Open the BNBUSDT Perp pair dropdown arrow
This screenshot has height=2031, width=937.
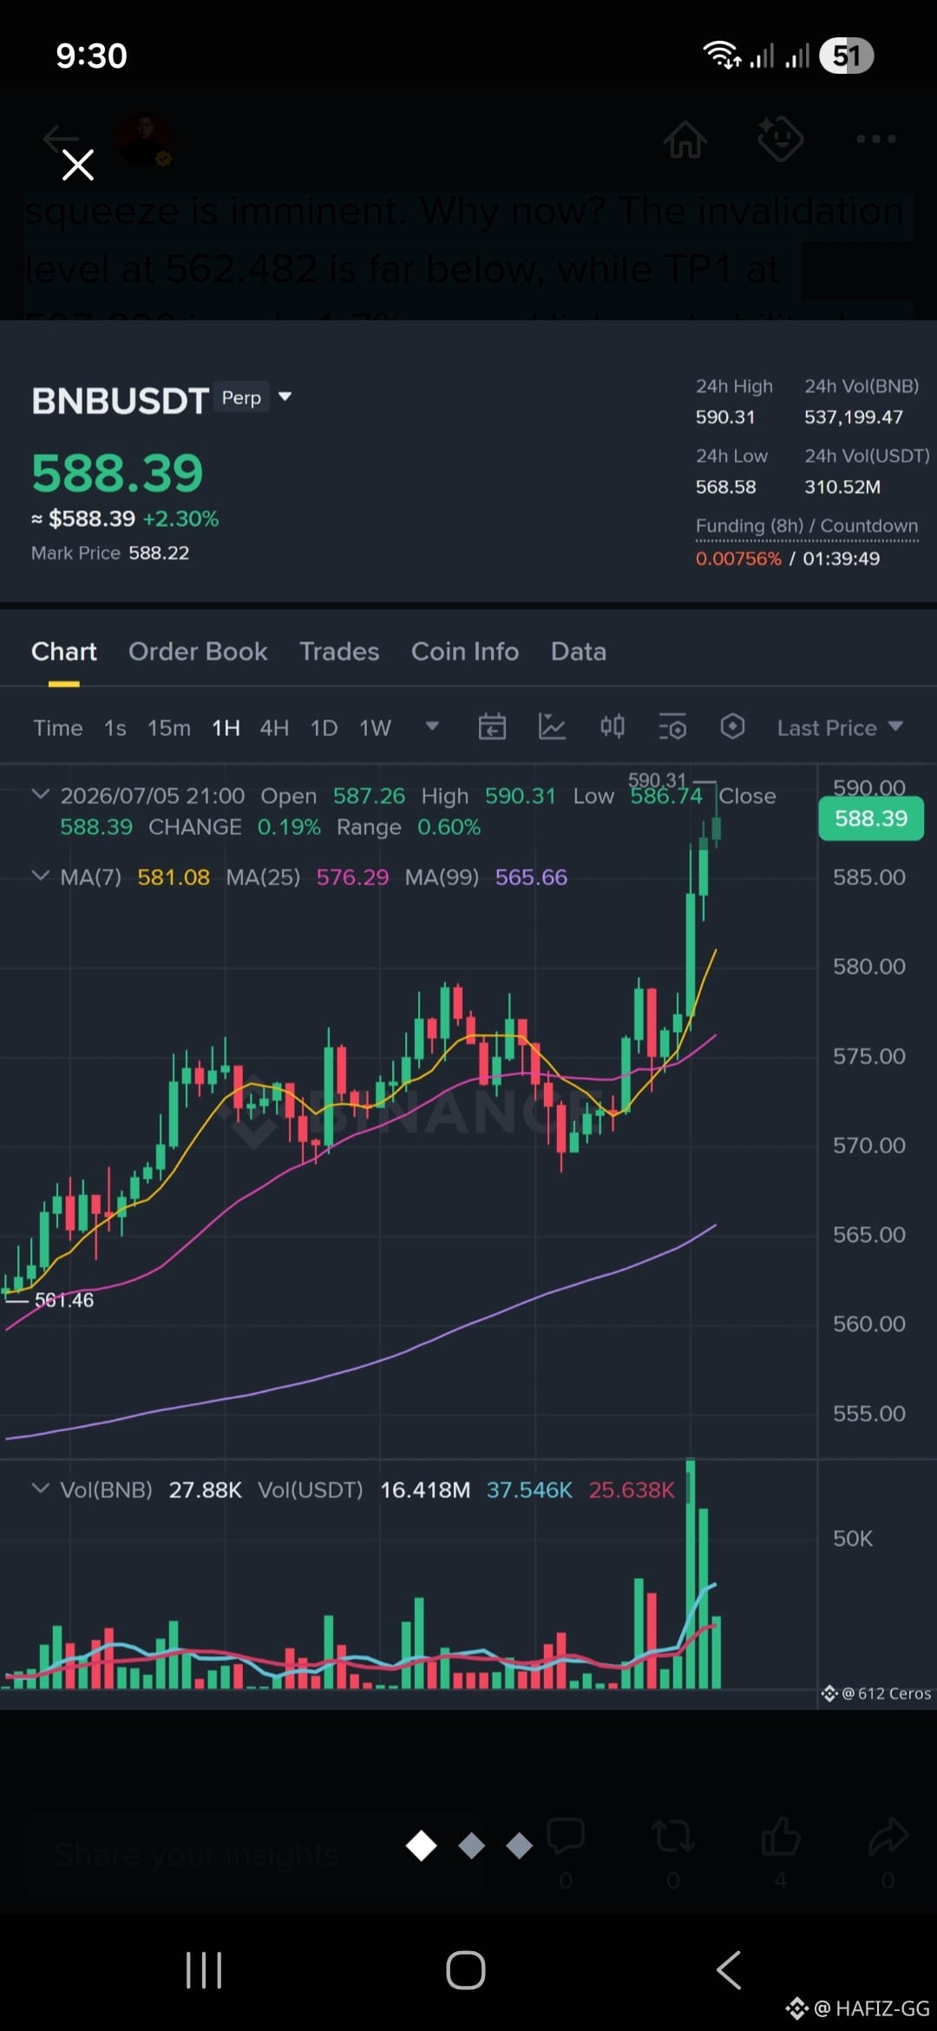coord(285,397)
